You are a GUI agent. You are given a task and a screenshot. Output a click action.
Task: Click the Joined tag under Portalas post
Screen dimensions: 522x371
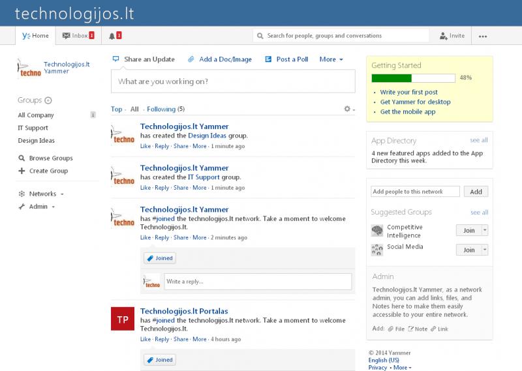point(160,360)
